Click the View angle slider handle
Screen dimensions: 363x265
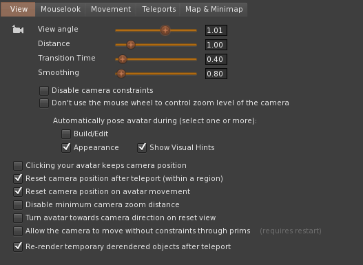[x=165, y=30]
